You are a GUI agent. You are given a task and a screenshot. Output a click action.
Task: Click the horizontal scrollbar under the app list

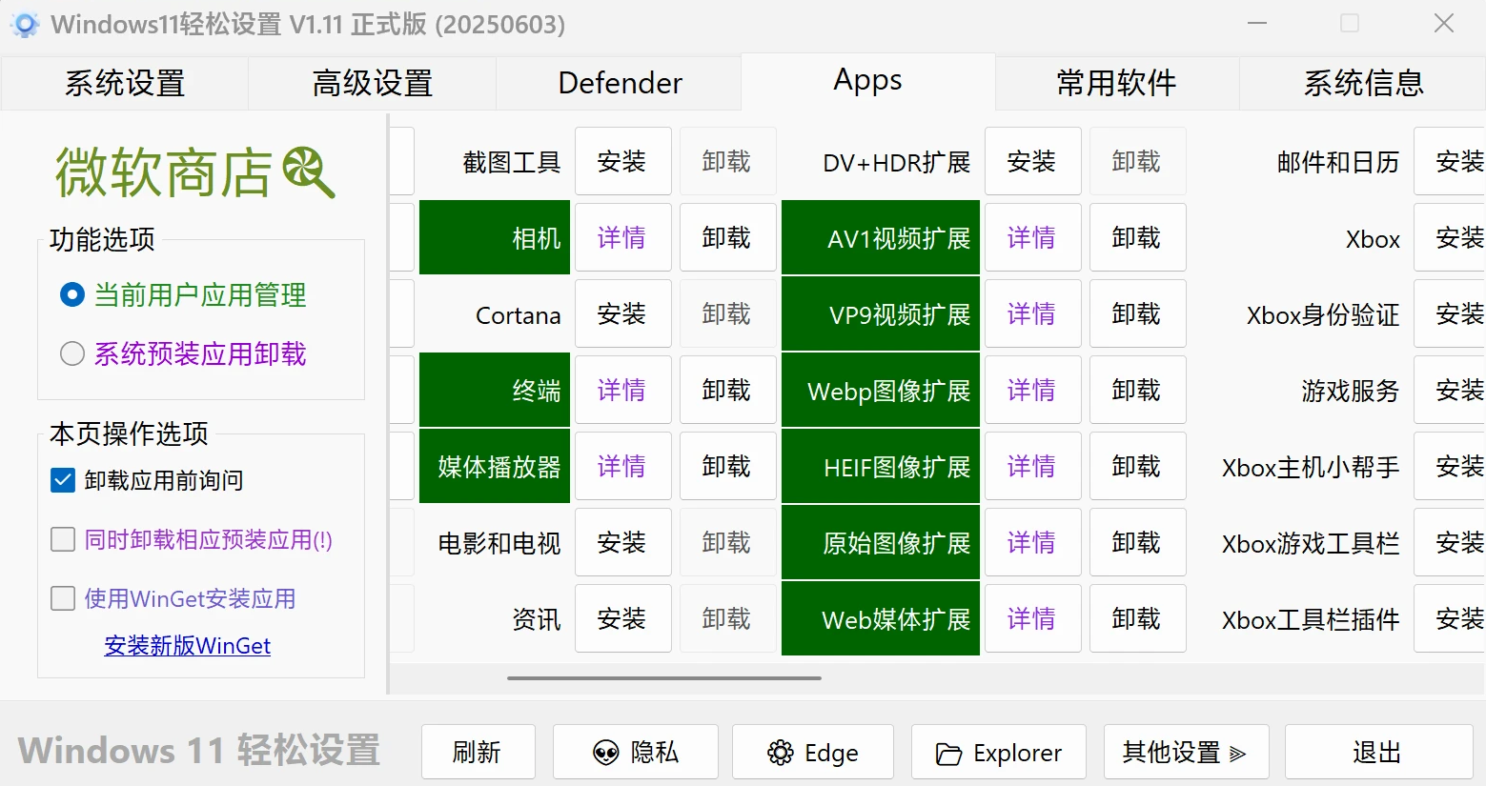664,678
